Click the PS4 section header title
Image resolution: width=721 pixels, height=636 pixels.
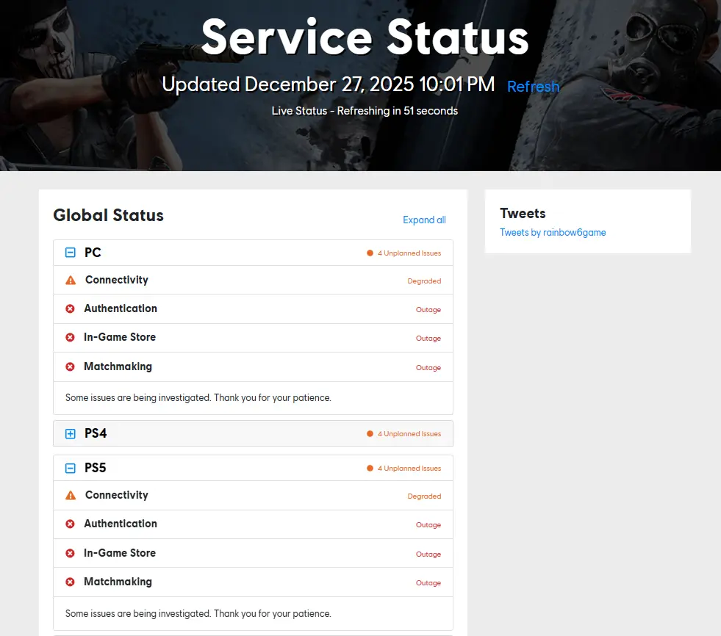click(96, 434)
